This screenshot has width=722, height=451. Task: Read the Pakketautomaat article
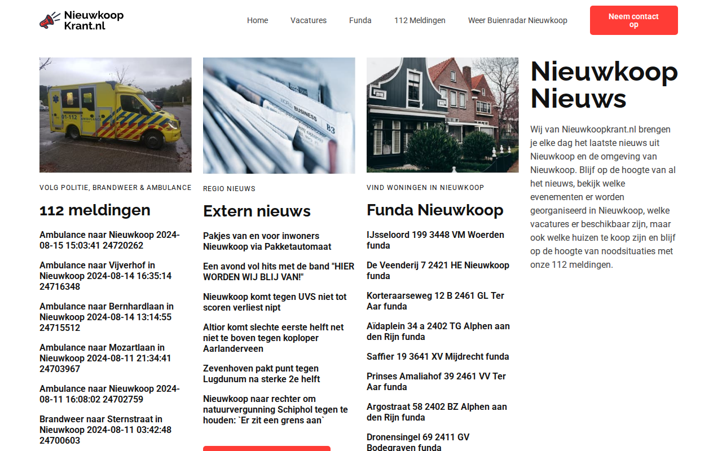[x=267, y=241]
